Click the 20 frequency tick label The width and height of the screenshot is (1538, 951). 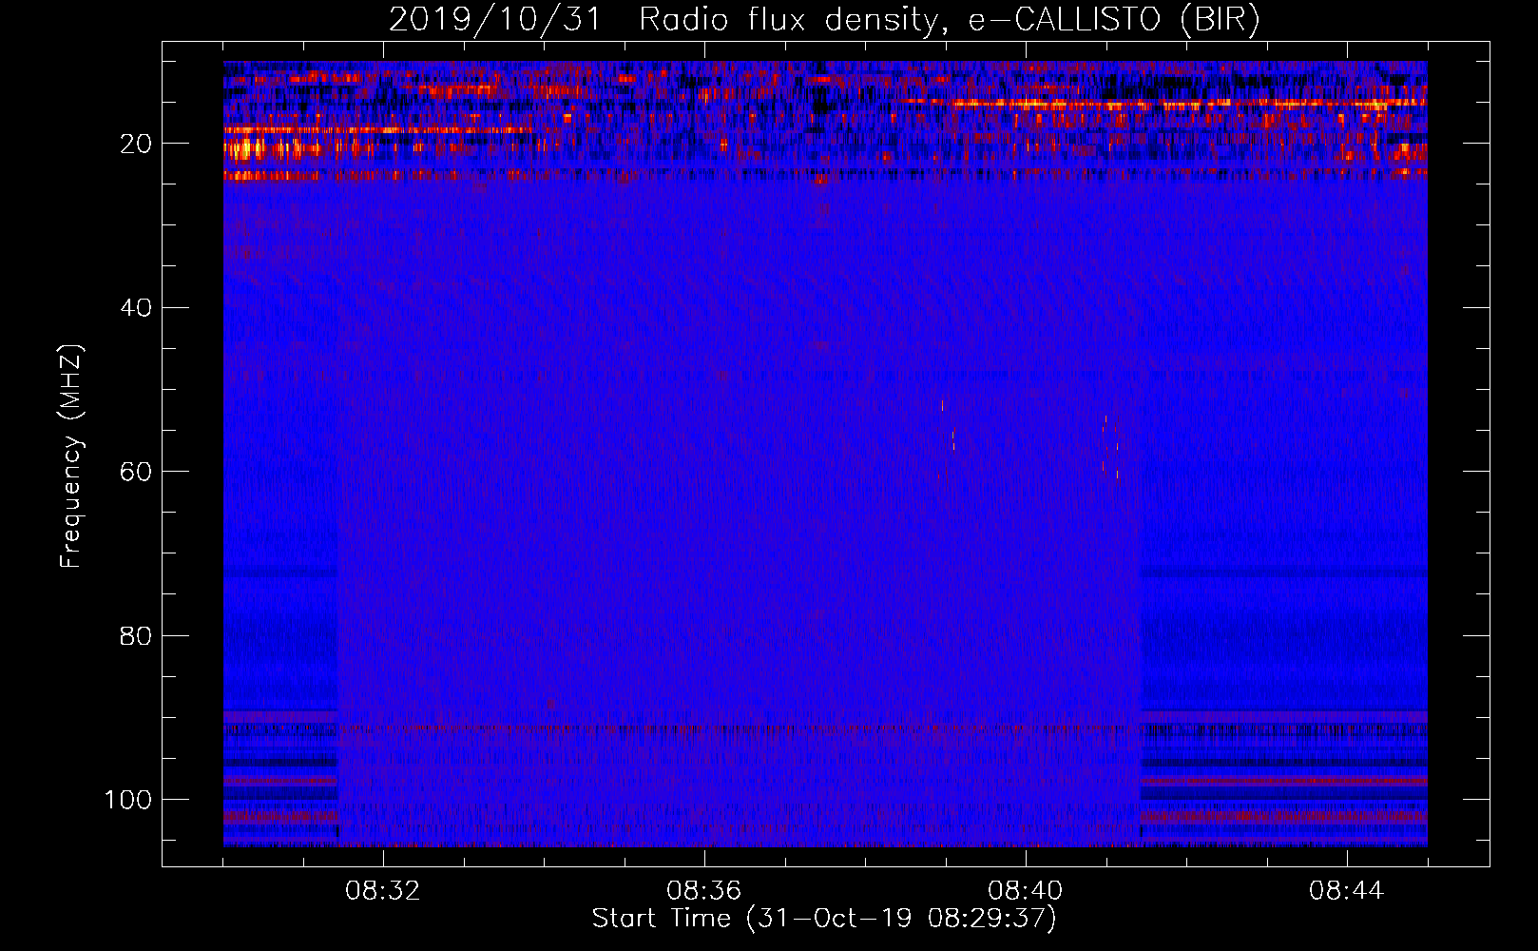[x=136, y=144]
